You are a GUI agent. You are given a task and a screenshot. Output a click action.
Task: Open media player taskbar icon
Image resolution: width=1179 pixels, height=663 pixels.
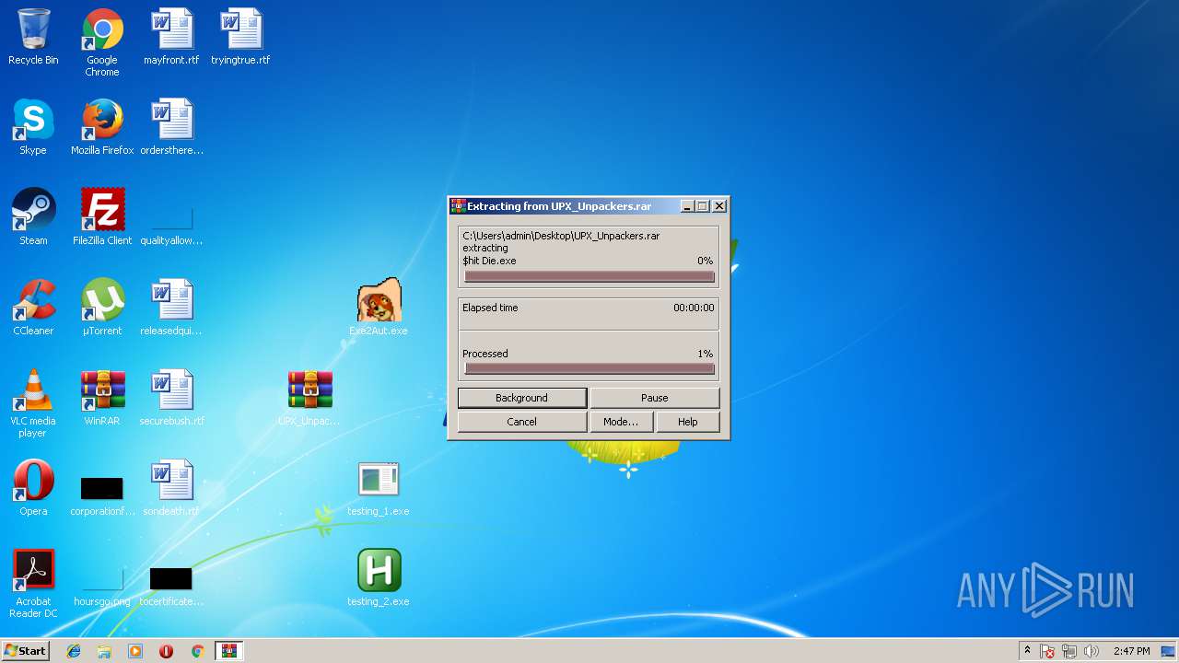(135, 651)
